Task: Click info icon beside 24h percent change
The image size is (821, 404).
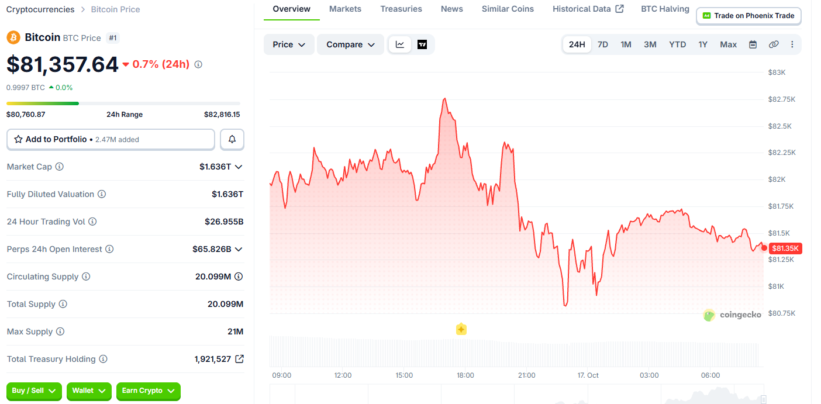Action: pos(198,64)
